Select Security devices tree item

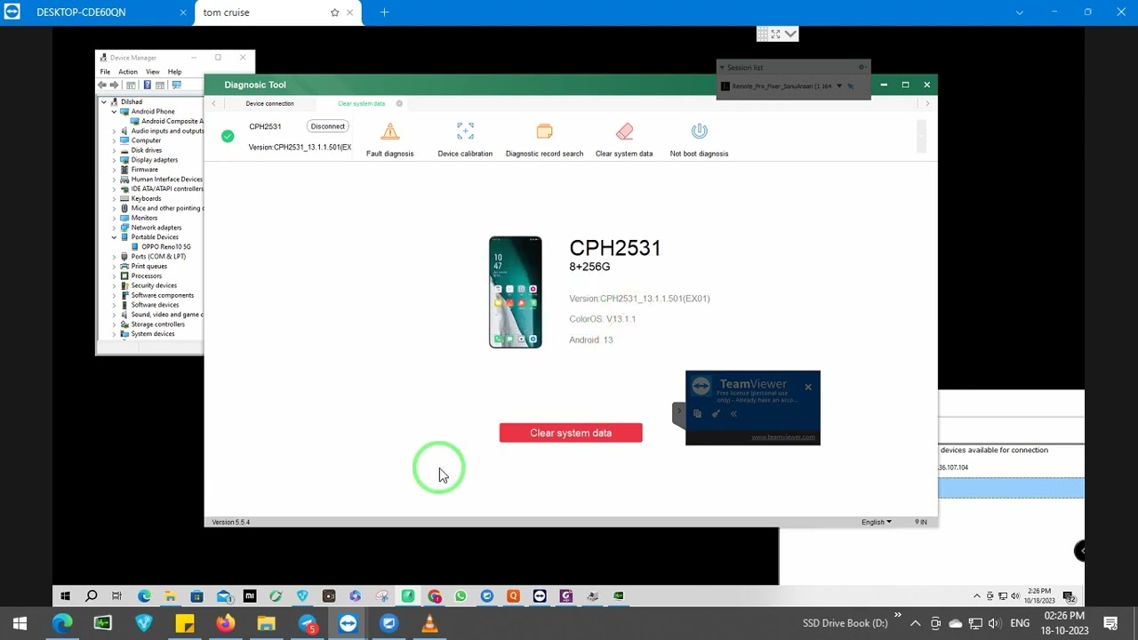154,285
